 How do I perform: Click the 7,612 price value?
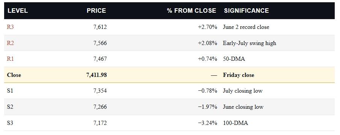pyautogui.click(x=100, y=27)
